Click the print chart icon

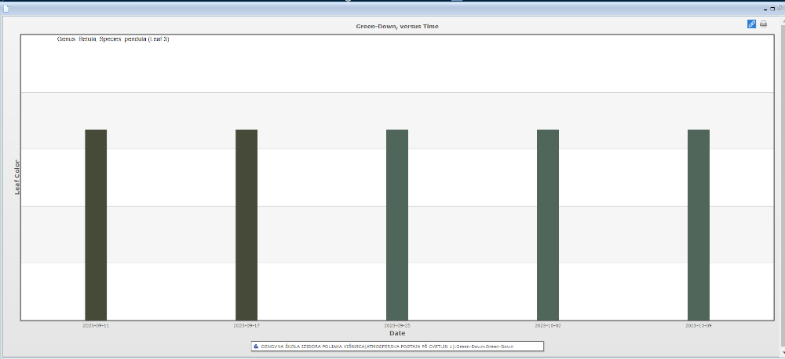763,24
